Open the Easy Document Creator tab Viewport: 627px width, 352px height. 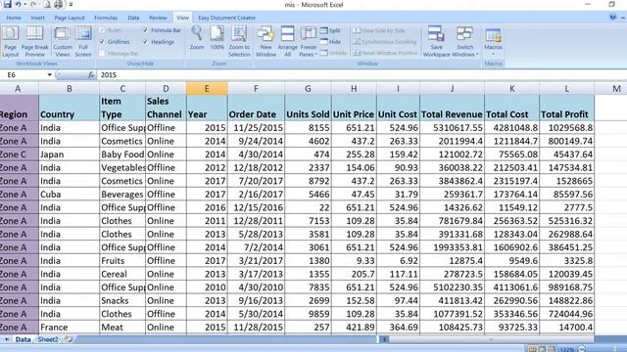click(226, 18)
